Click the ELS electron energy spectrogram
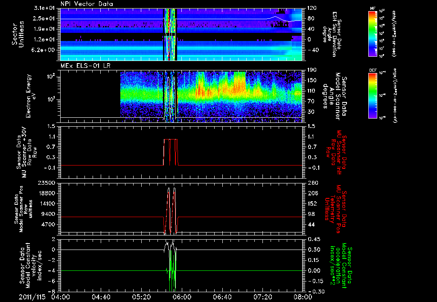The width and height of the screenshot is (437, 302). point(181,96)
